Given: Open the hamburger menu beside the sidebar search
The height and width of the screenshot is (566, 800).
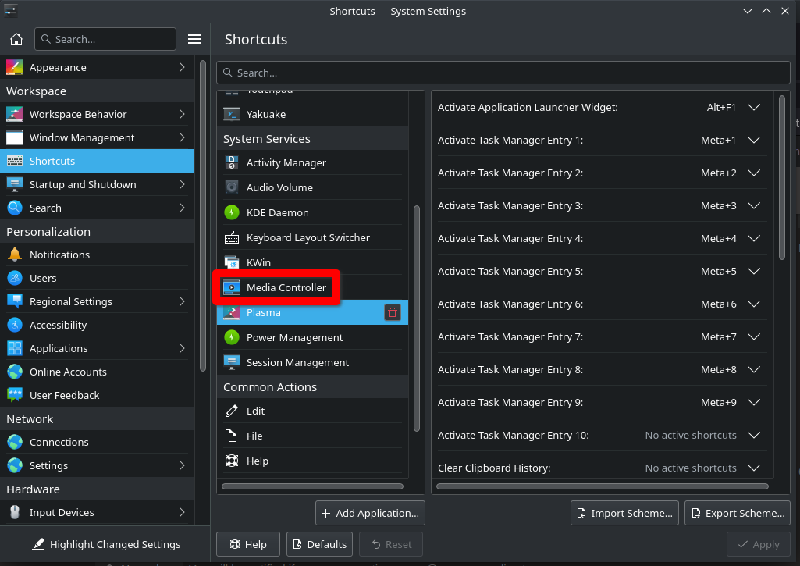Looking at the screenshot, I should pos(194,39).
